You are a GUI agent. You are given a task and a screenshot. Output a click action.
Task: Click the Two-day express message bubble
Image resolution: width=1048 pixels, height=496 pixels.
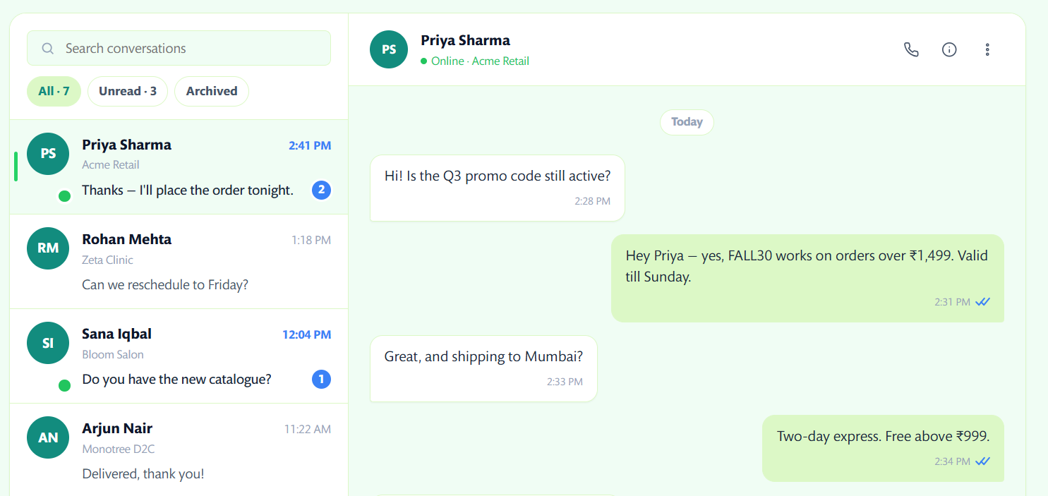[883, 447]
